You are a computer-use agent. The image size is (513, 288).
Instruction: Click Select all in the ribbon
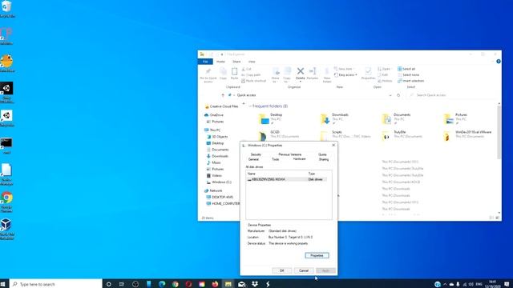click(x=406, y=69)
